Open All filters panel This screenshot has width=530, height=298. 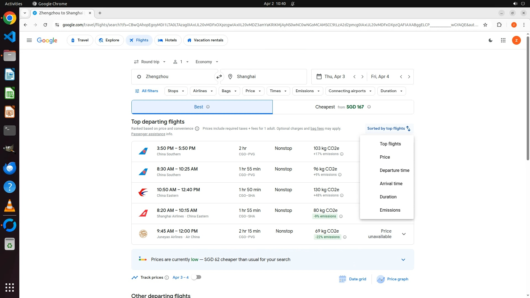click(x=147, y=91)
